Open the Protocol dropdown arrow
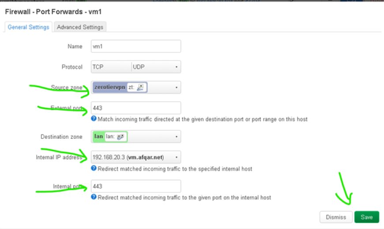This screenshot has height=229, width=384. [176, 67]
